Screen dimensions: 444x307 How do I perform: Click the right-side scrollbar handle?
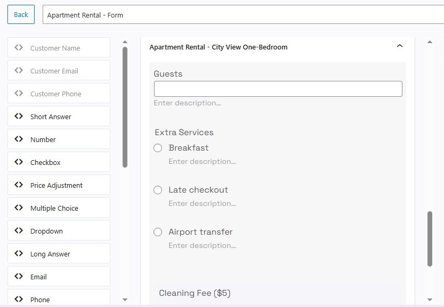(x=431, y=239)
